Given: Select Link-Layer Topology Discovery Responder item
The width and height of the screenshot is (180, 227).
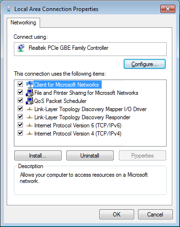Looking at the screenshot, I should (82, 117).
